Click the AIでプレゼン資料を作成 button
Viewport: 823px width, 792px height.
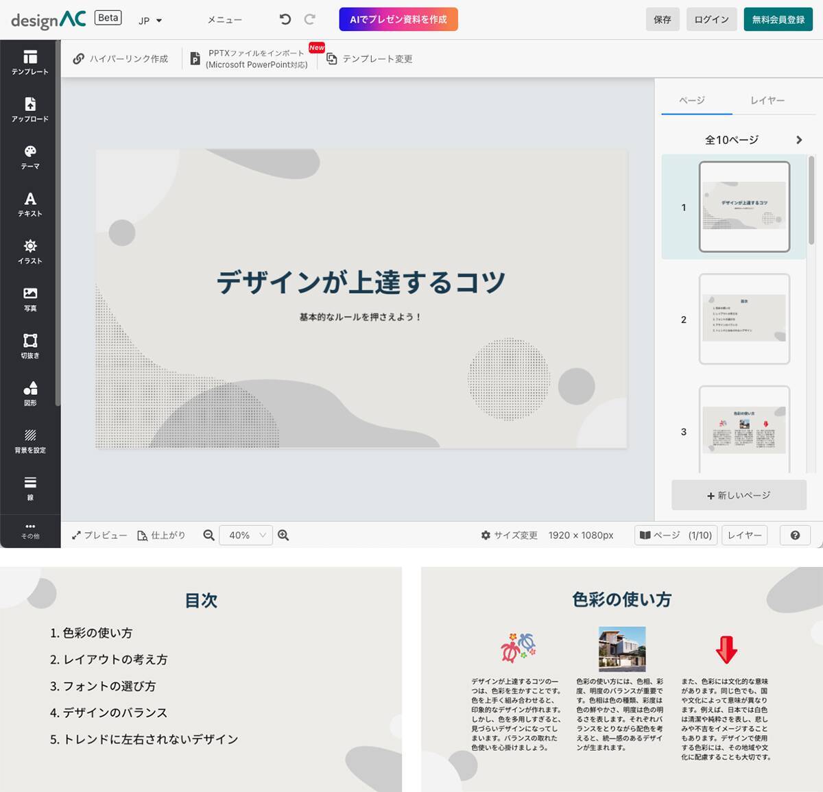point(398,19)
